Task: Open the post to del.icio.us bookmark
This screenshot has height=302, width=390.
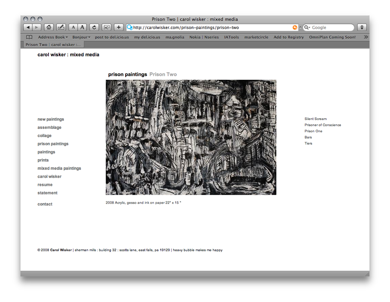Action: pos(112,37)
